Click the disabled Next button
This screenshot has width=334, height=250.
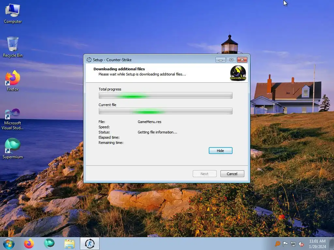click(x=205, y=174)
